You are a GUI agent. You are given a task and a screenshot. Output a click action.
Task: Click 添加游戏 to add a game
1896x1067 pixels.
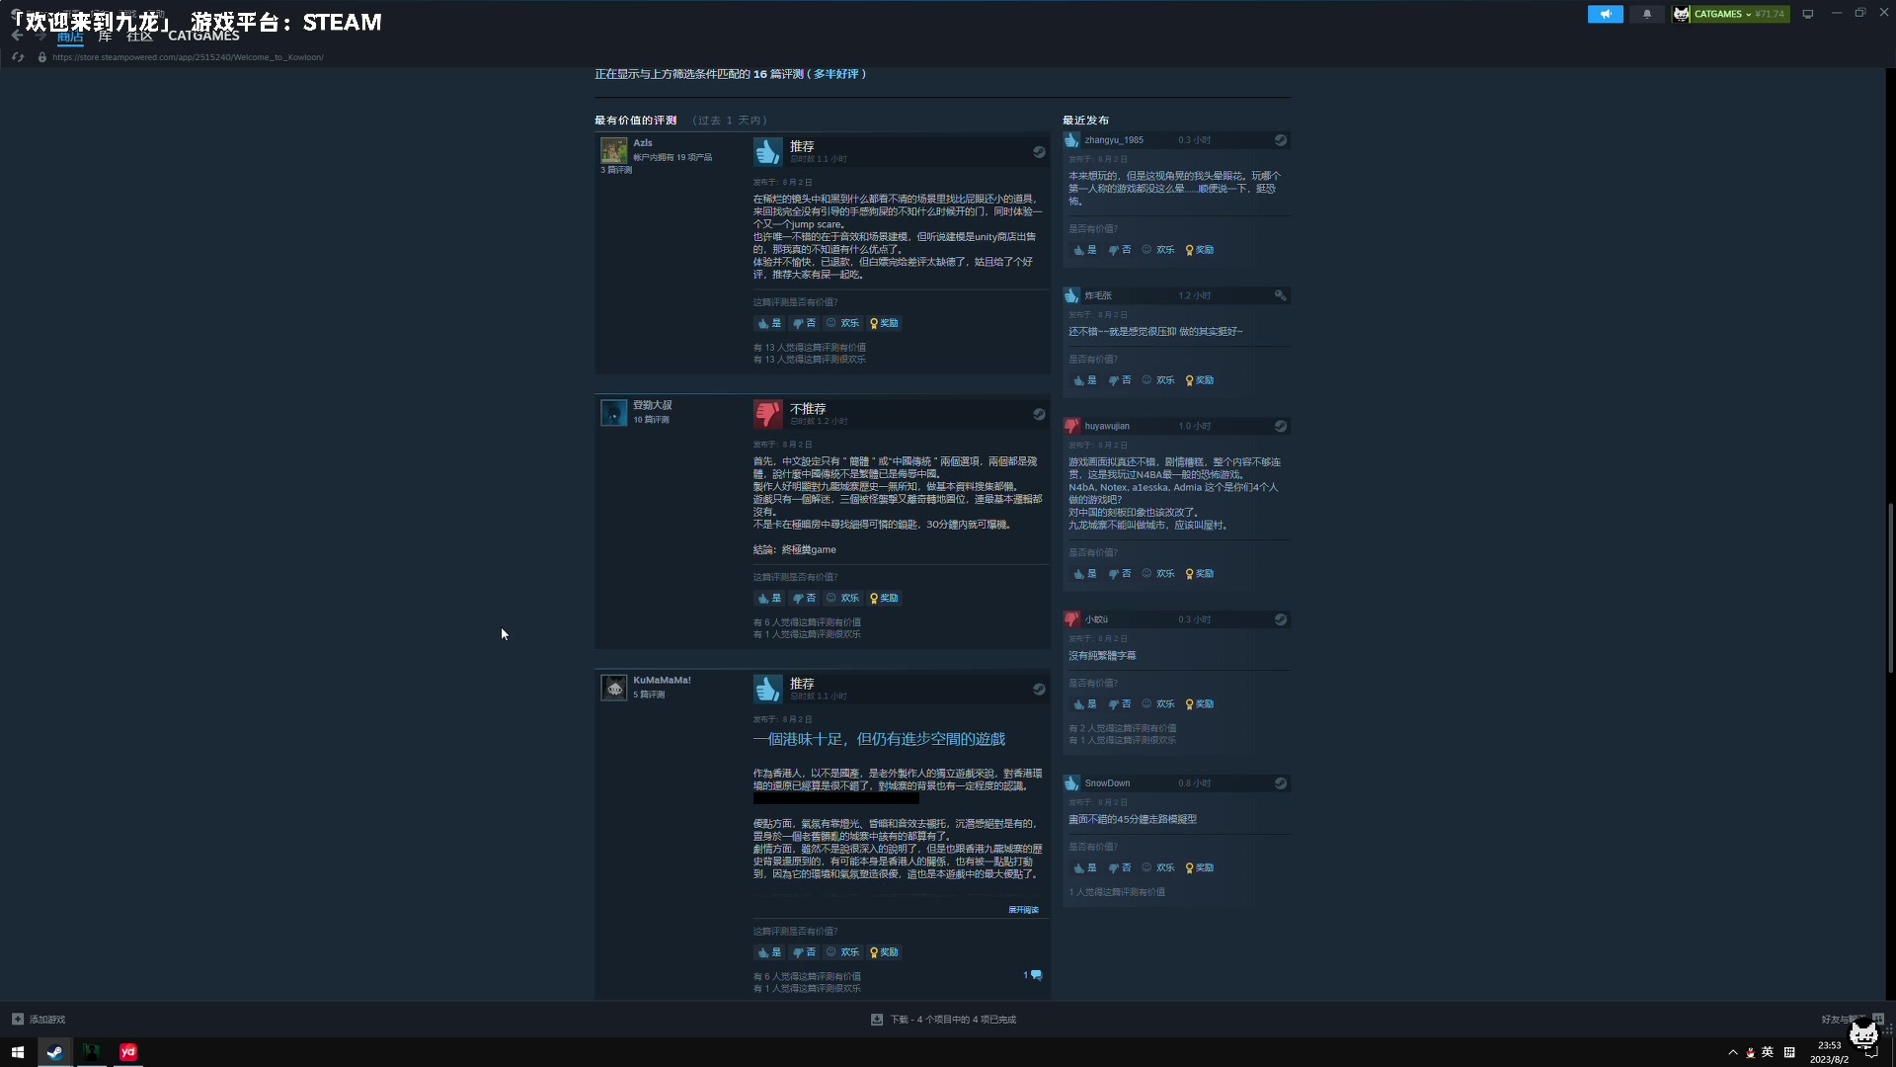click(39, 1020)
